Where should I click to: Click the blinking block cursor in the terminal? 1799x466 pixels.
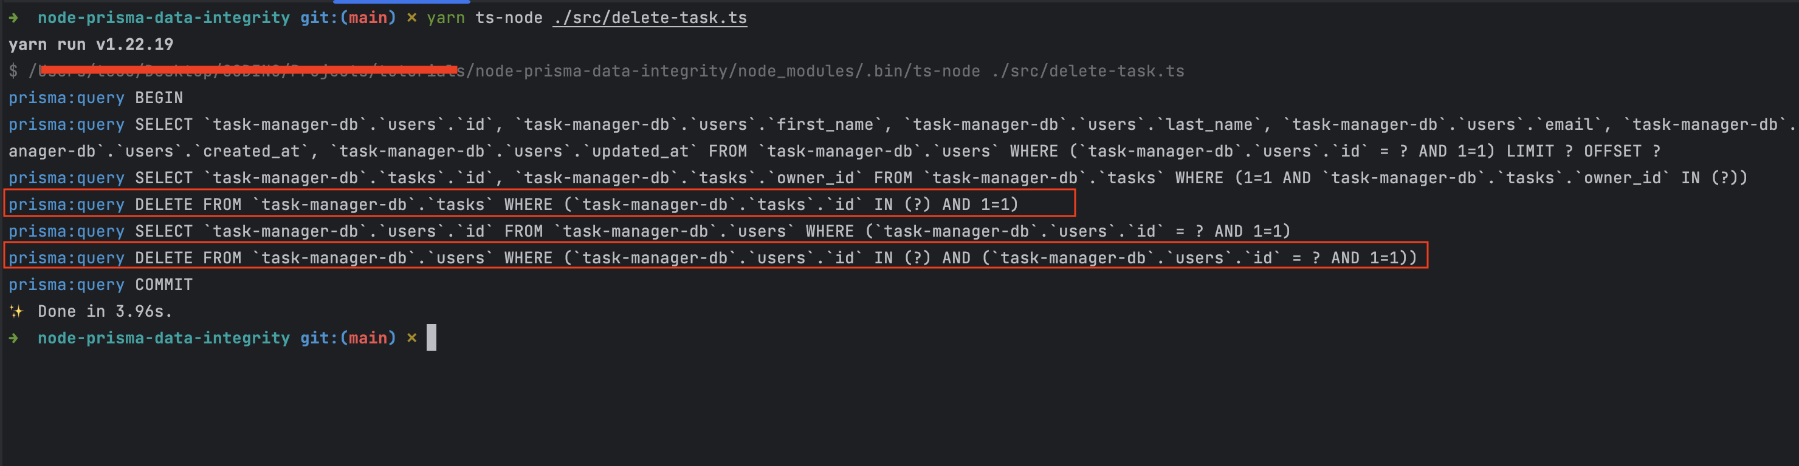point(432,337)
